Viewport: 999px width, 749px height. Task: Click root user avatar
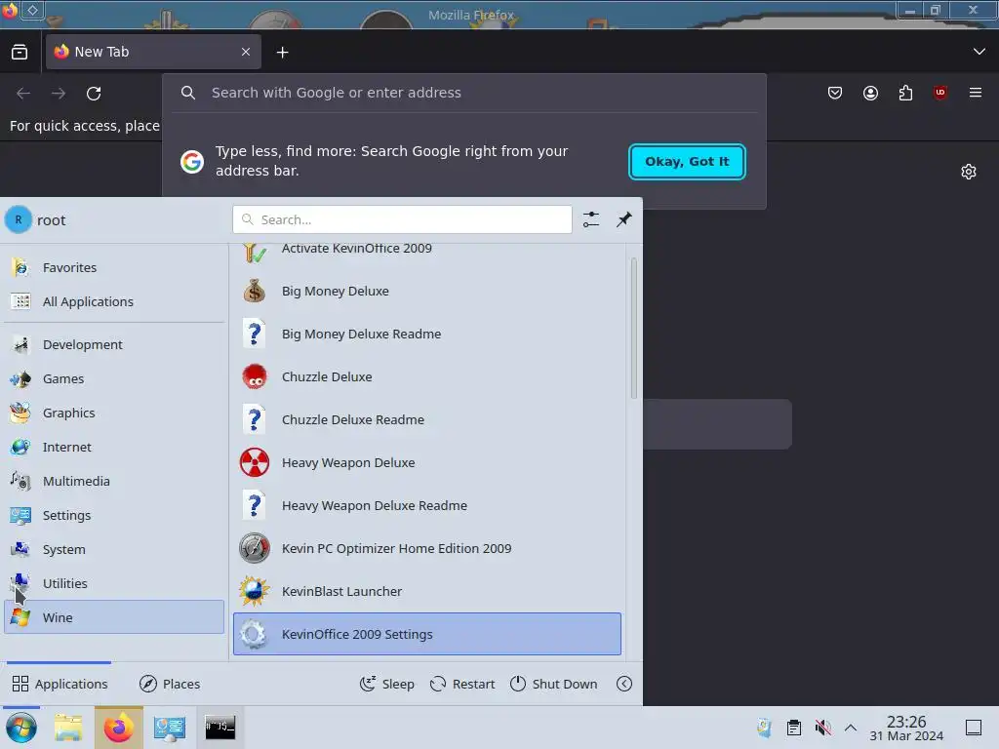pos(19,219)
